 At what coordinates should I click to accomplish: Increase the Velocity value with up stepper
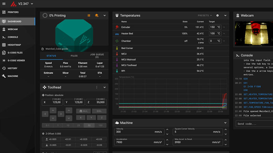167,130
